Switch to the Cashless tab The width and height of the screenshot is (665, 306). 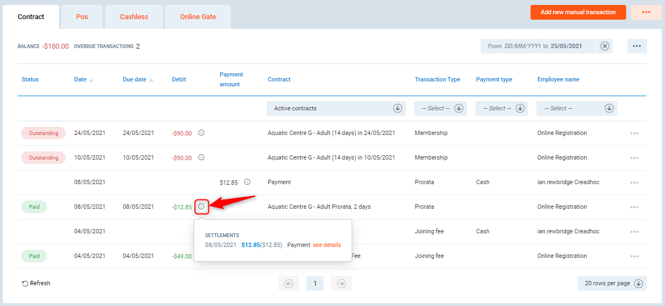point(134,17)
